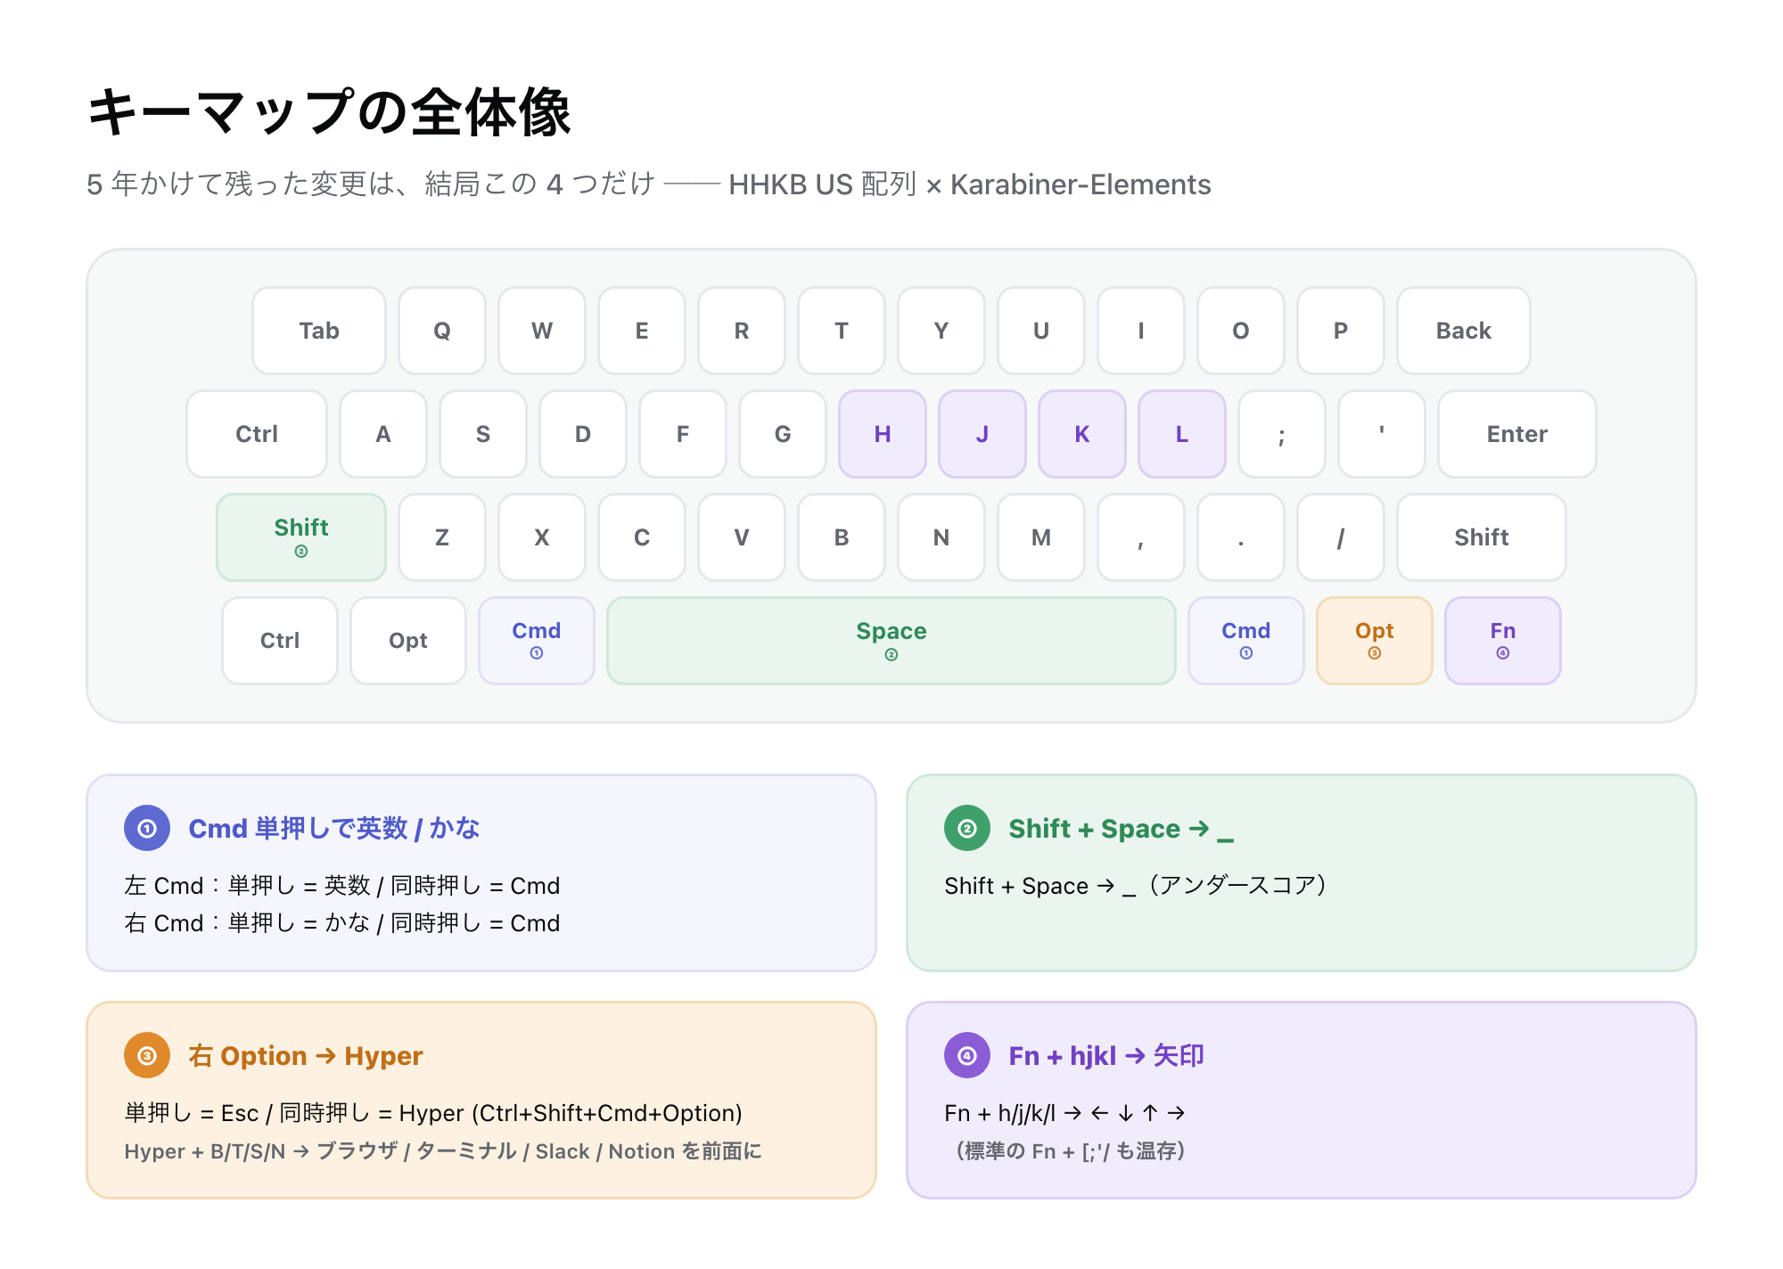Click the line 'Fn + h/j/k/l → ← ↓ ↑ →'
1783x1269 pixels.
click(x=1065, y=1113)
